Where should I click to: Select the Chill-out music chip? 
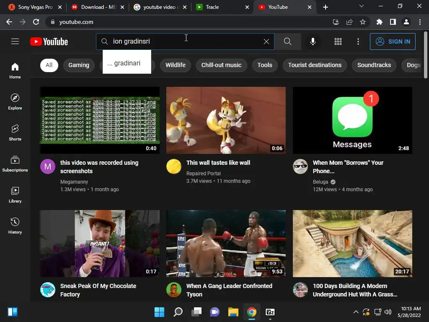[221, 65]
